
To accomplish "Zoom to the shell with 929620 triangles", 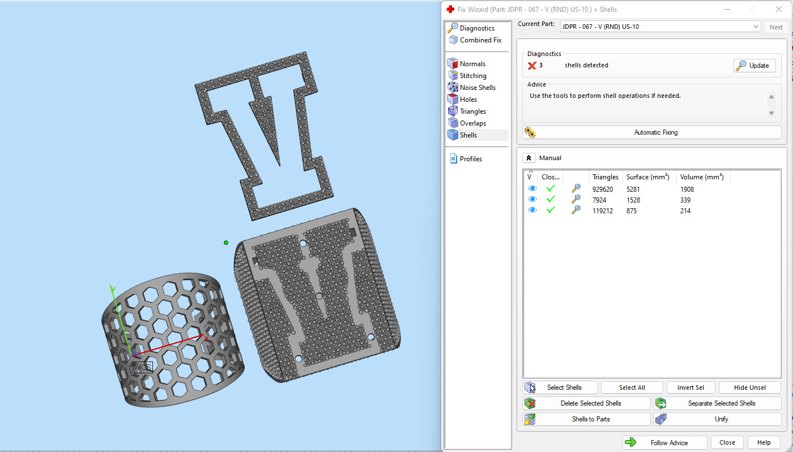I will click(x=575, y=189).
